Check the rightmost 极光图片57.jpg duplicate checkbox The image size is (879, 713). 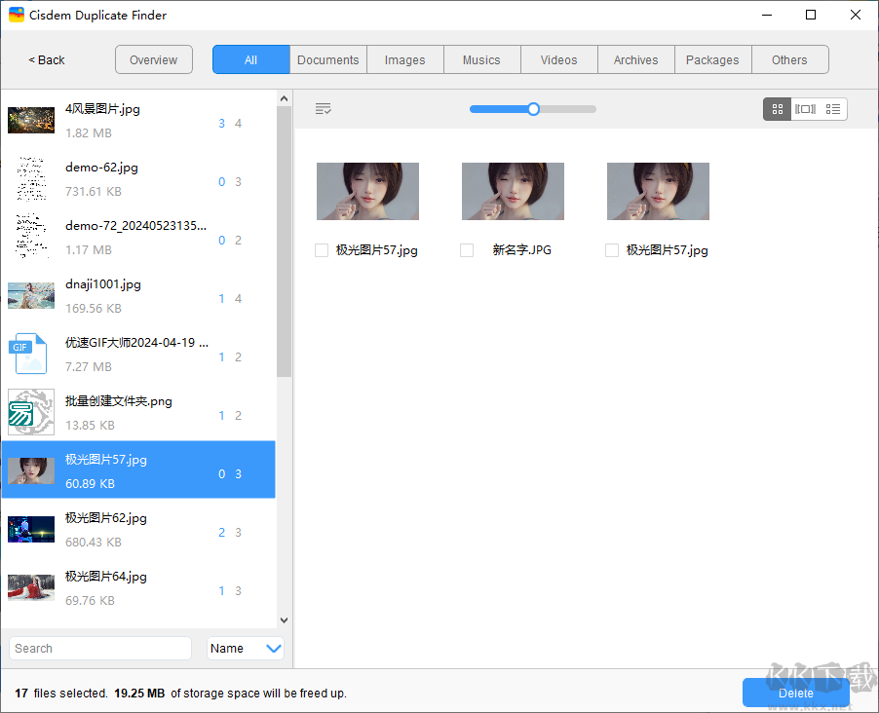click(612, 250)
